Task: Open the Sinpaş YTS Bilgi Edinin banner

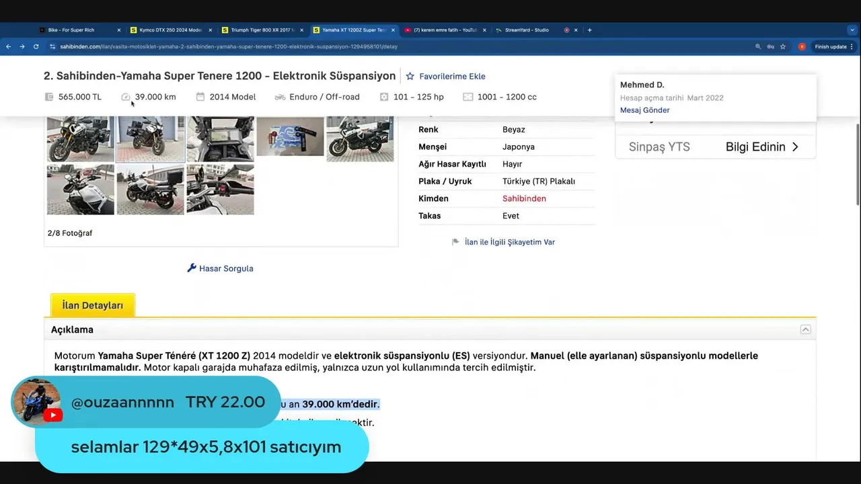Action: click(716, 147)
